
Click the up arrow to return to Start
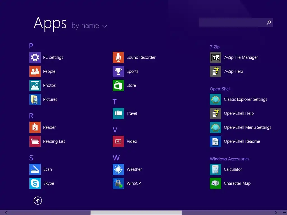point(38,200)
